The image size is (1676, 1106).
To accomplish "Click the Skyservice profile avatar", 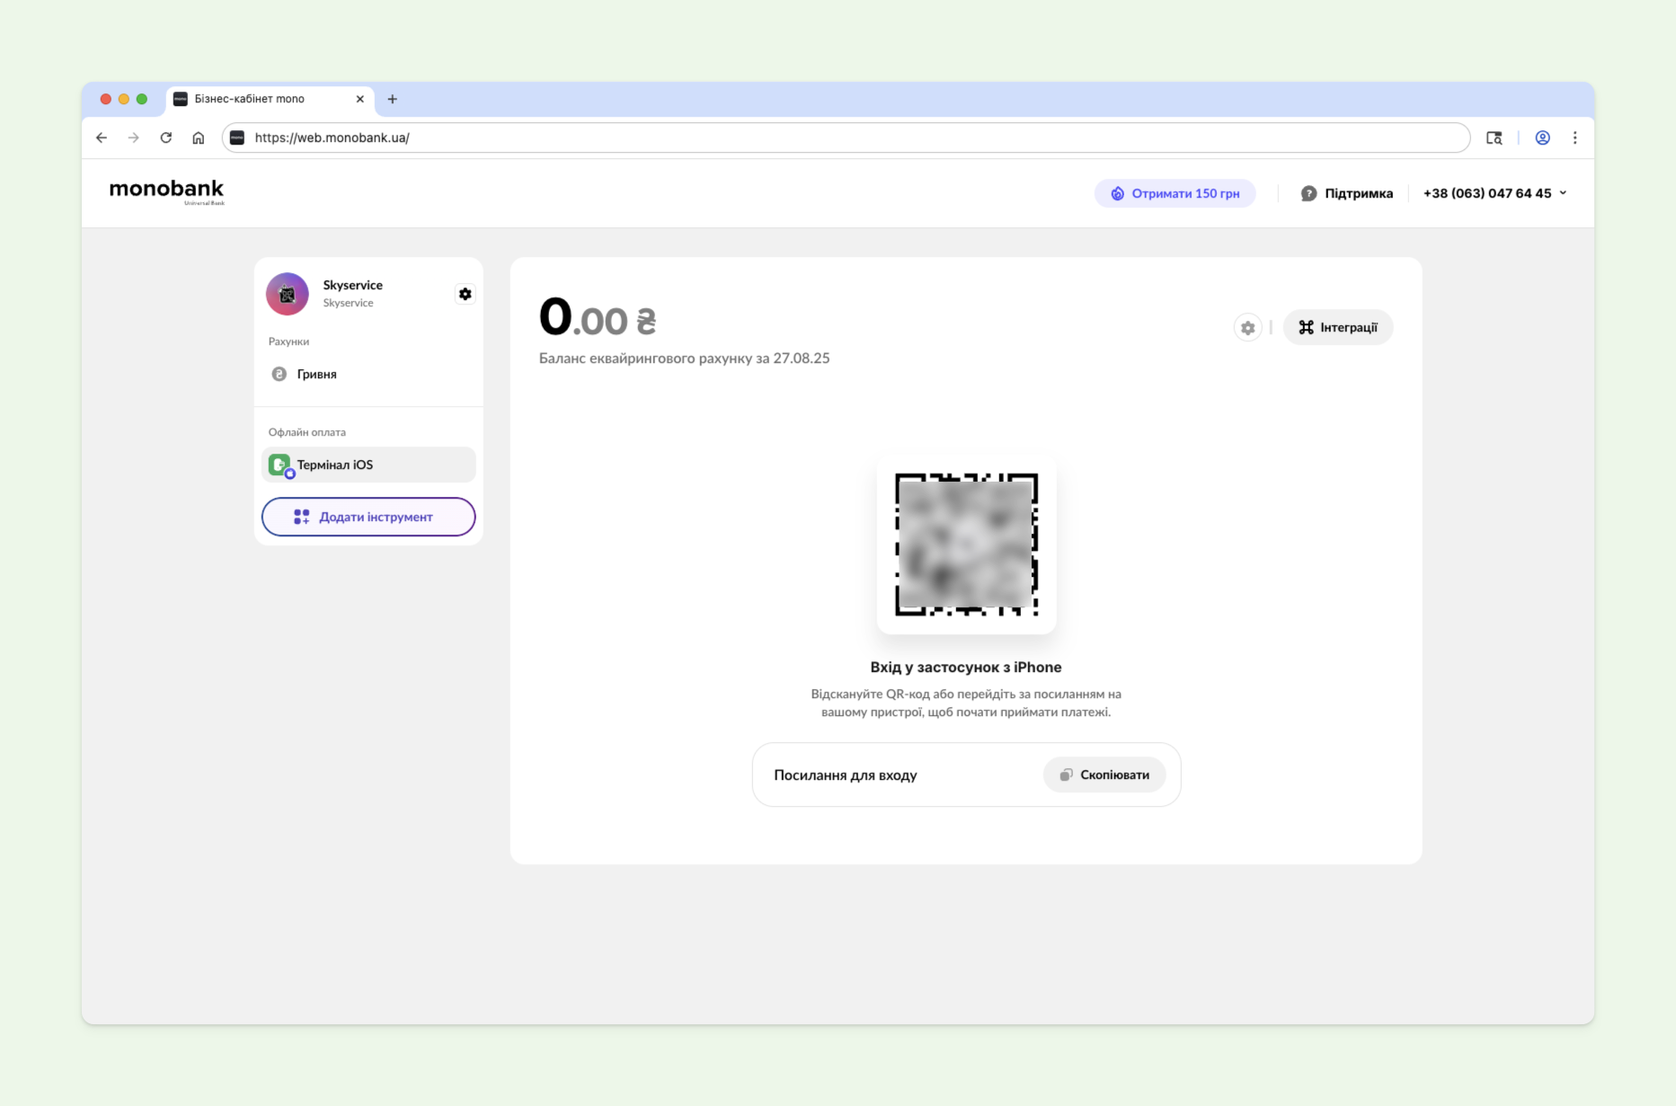I will point(288,294).
